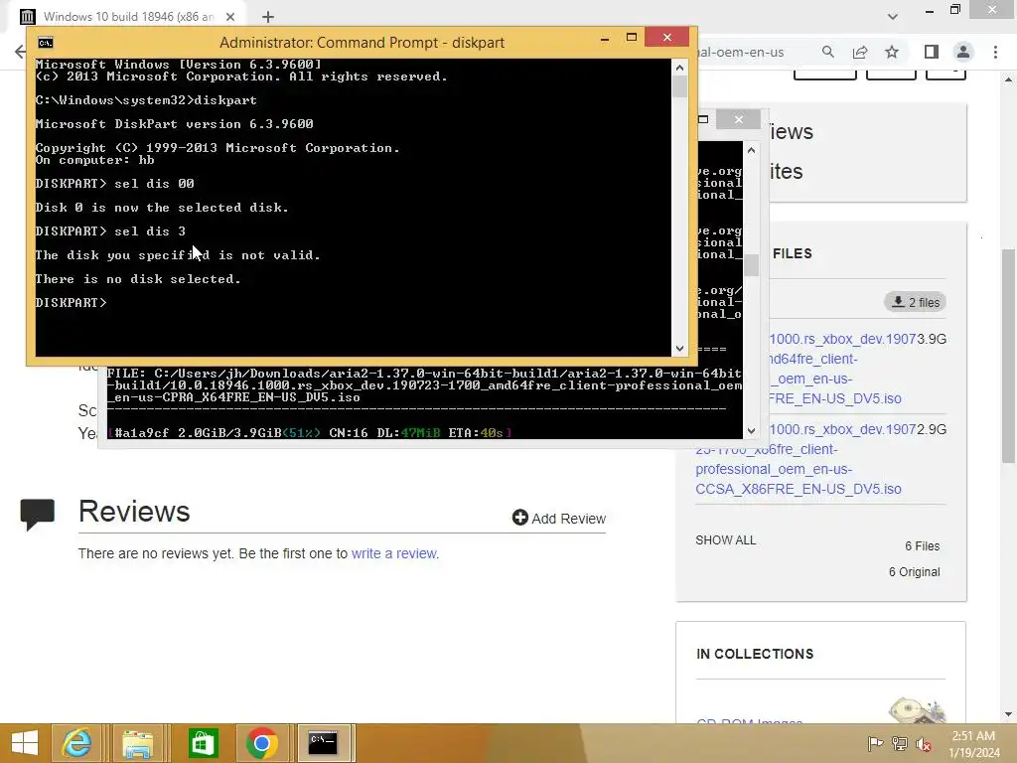The image size is (1017, 763).
Task: Share this page via Chrome share icon
Action: (860, 52)
